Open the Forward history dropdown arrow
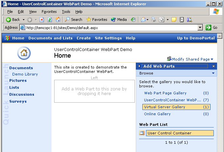The image size is (224, 152). pos(36,20)
